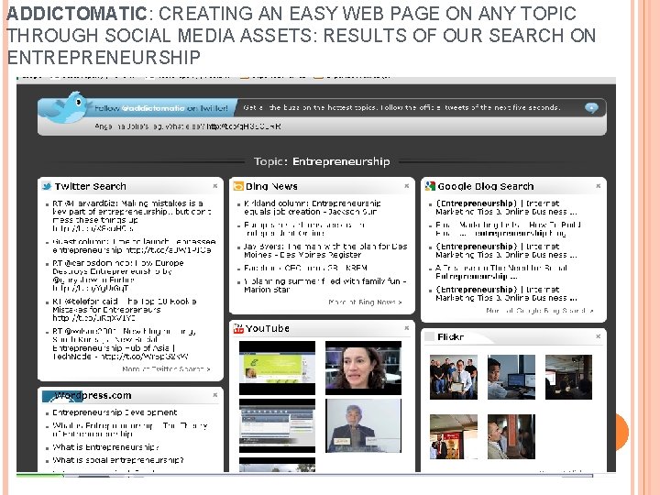
Task: Close the Flickr panel
Action: [x=598, y=336]
